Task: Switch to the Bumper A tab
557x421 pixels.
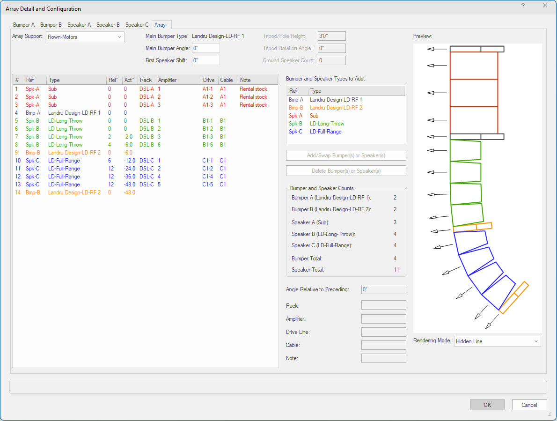Action: tap(24, 25)
